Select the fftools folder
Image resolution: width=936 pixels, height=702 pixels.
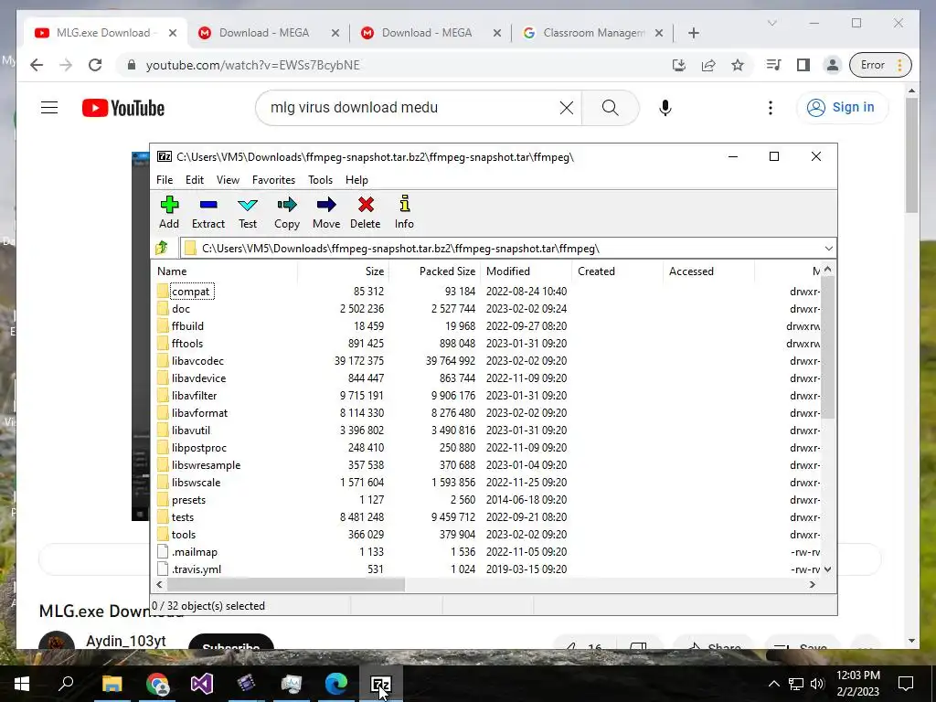coord(186,344)
